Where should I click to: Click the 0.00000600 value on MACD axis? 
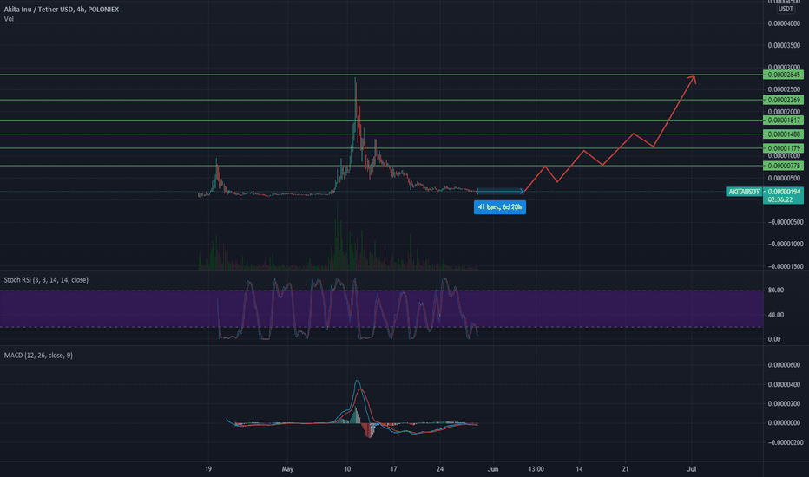(786, 365)
